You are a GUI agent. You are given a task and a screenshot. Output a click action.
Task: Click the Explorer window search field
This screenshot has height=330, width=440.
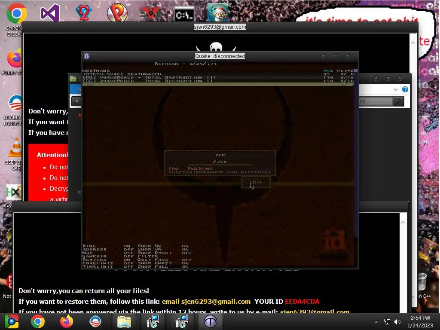[376, 101]
